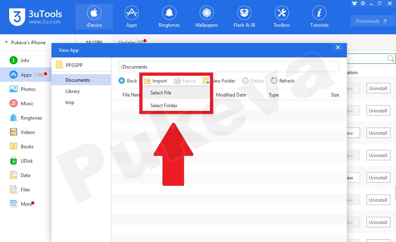
Task: Click the fourth Uninstall button
Action: (x=378, y=155)
